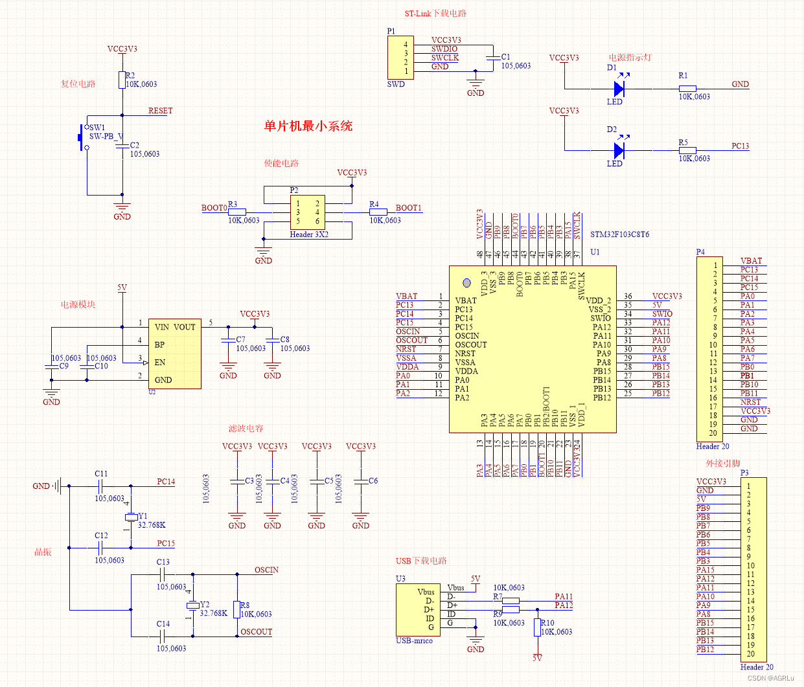Select the P1 SWD connector body
Screen dimensions: 804x687
point(400,58)
